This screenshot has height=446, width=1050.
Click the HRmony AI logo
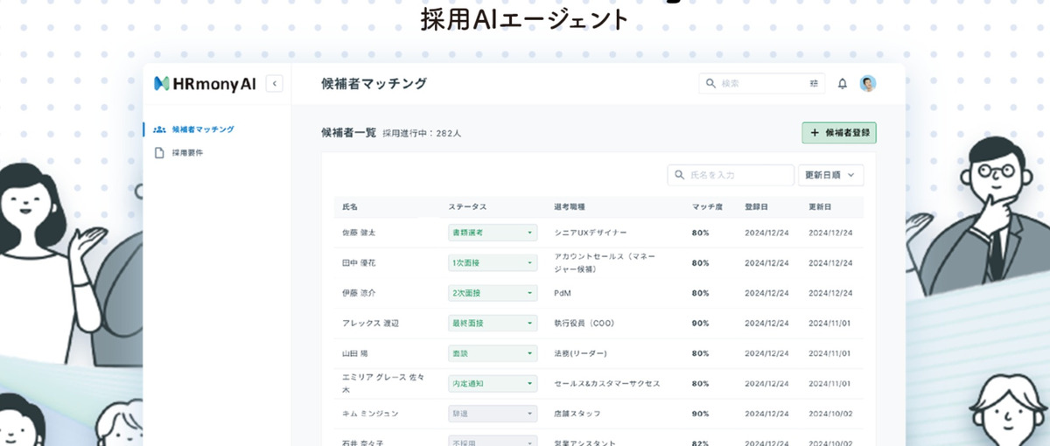(205, 83)
